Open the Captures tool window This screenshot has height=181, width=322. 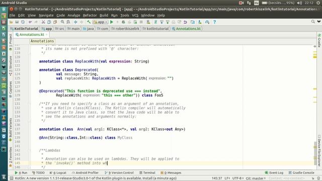pos(11,89)
